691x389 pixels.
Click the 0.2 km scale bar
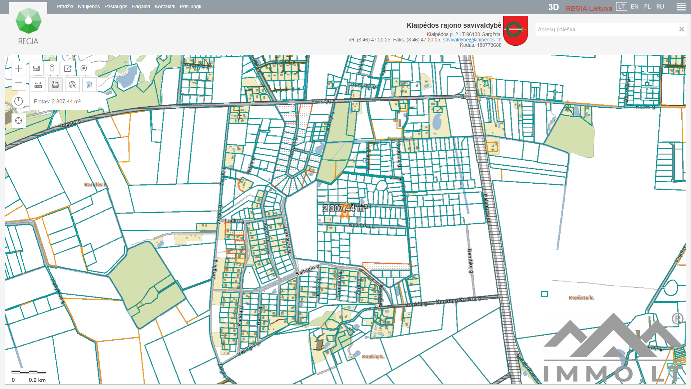tap(29, 372)
